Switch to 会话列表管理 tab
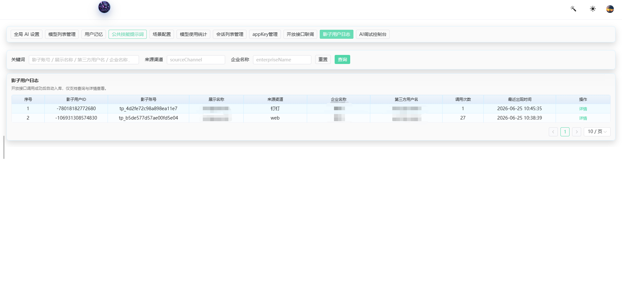Viewport: 622px width, 294px height. tap(230, 34)
